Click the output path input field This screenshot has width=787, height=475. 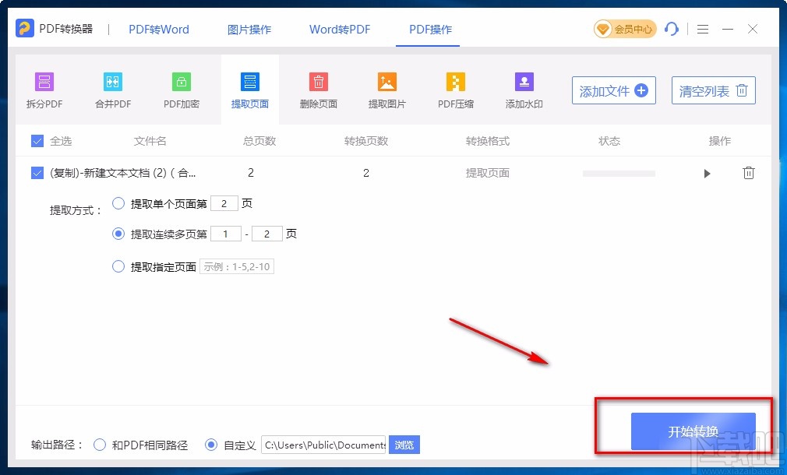coord(323,444)
